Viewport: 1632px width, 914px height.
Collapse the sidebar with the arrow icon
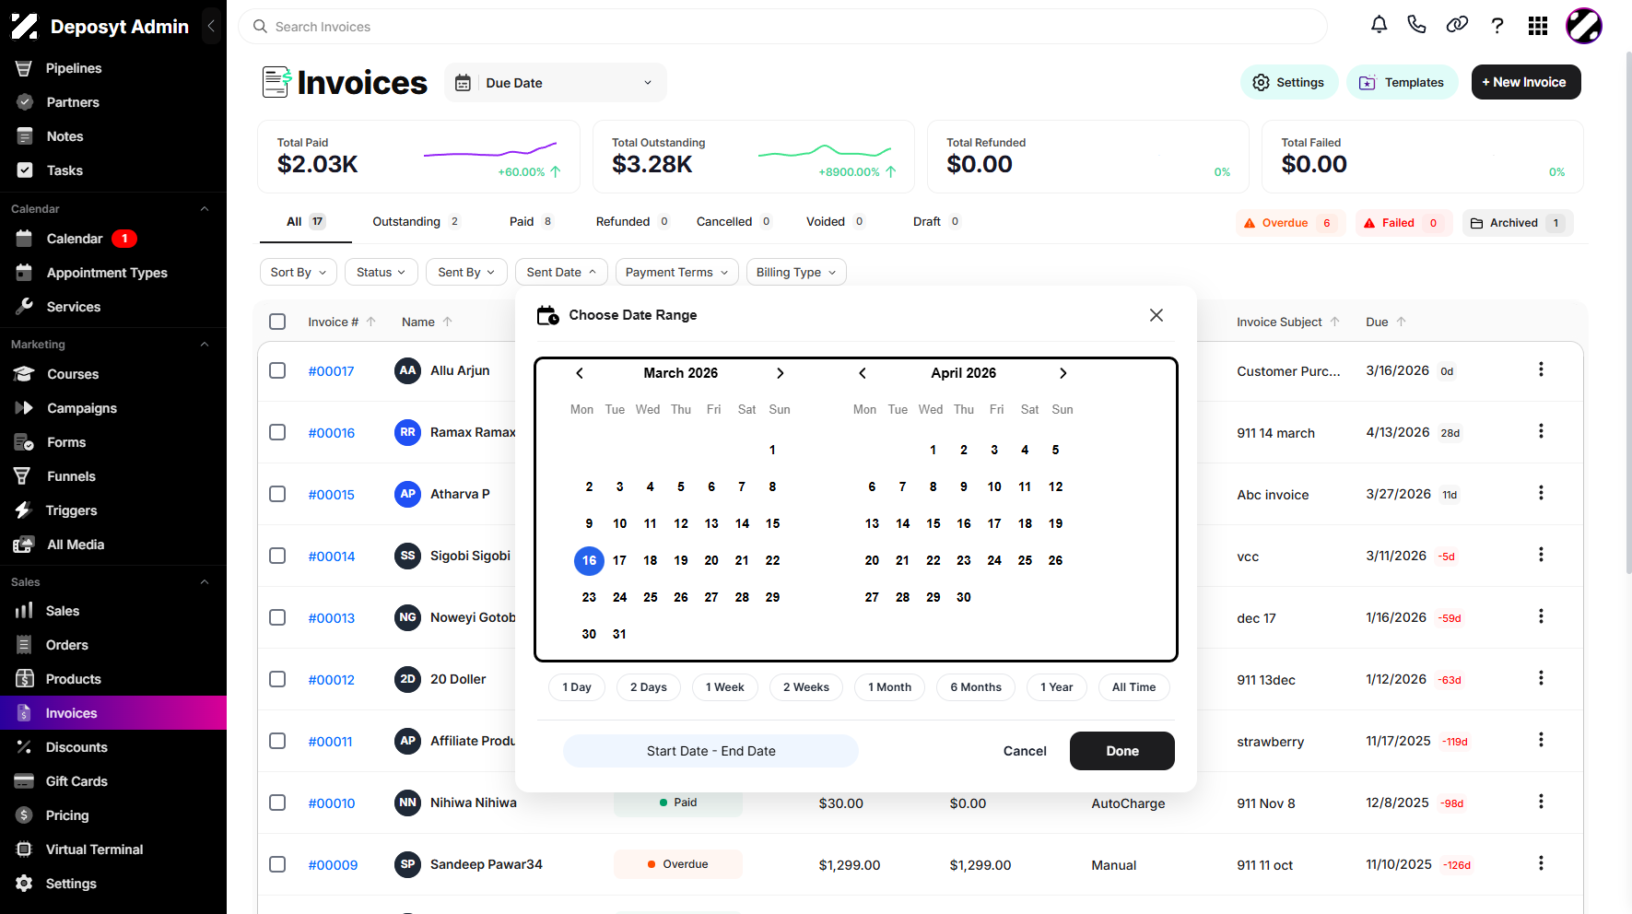(x=211, y=26)
